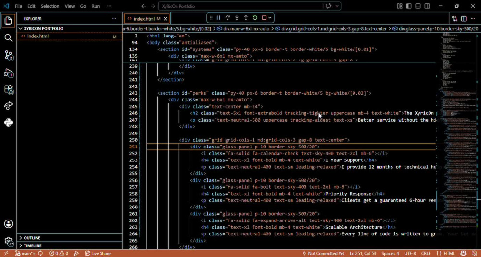Toggle the primary side bar visibility
Screen dimensions: 481x257
tap(408, 6)
